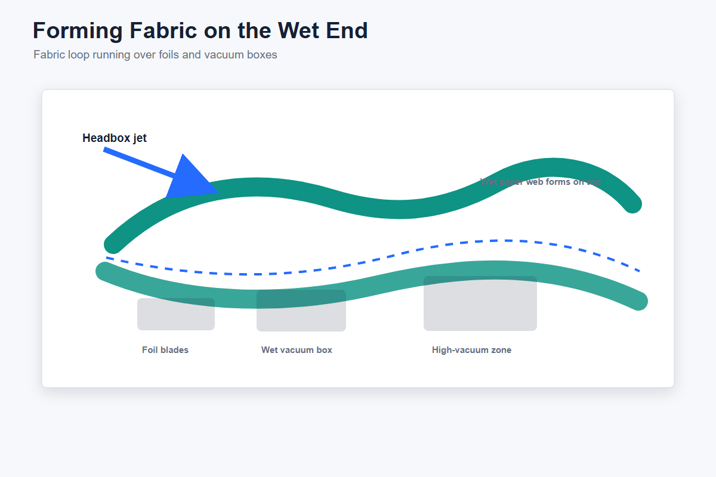Click the Wet vacuum box caption
Viewport: 716px width, 477px height.
pyautogui.click(x=297, y=350)
